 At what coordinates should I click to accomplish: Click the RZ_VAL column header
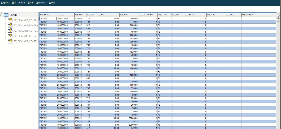pyautogui.click(x=129, y=15)
